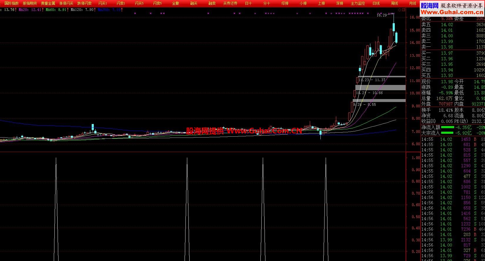Click the 换手 18.41% value
Screen dimensions: 485x261
446,110
